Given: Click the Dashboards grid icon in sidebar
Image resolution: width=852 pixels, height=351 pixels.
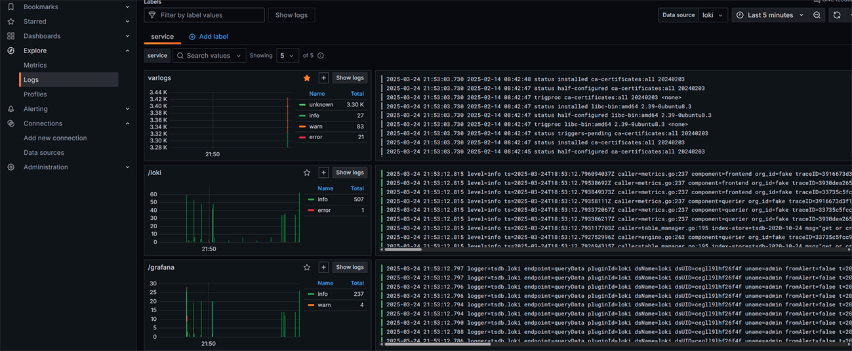Looking at the screenshot, I should click(x=10, y=36).
